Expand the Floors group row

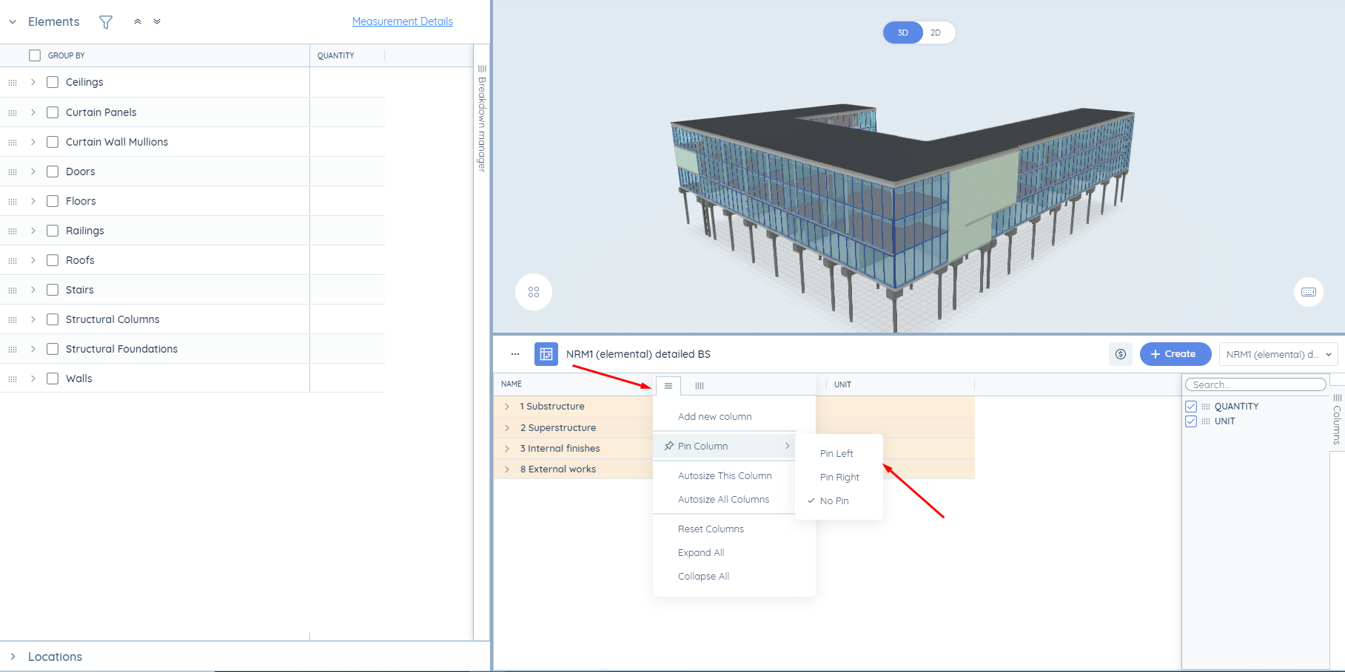(33, 201)
